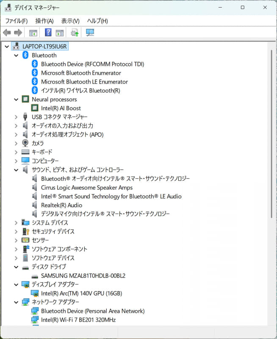Screen dimensions: 277x339
Task: Click the コンピューター monitor icon
Action: 25,161
